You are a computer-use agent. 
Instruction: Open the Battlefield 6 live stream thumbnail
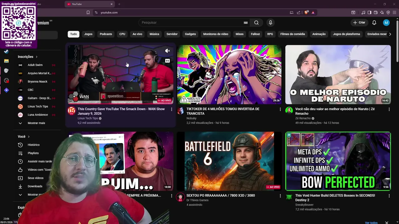point(229,161)
